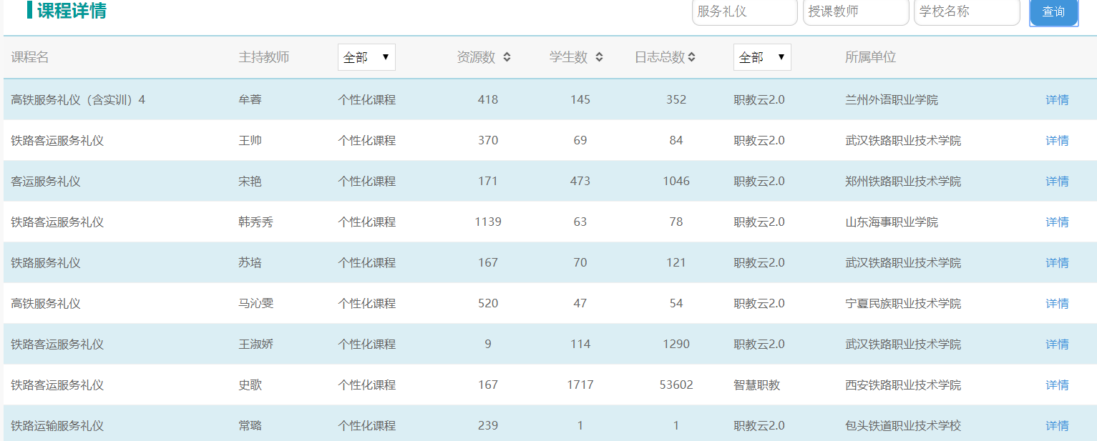This screenshot has width=1097, height=441.
Task: Sort by 日志总数 column arrows
Action: coord(692,57)
